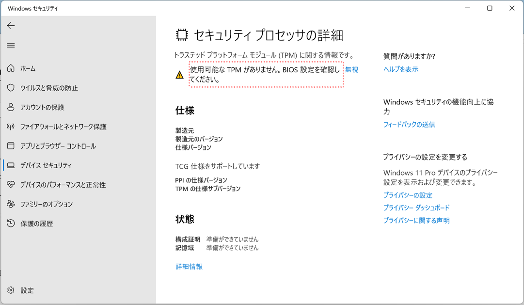The image size is (524, 305).
Task: Open 設定 at the sidebar bottom
Action: pyautogui.click(x=27, y=290)
